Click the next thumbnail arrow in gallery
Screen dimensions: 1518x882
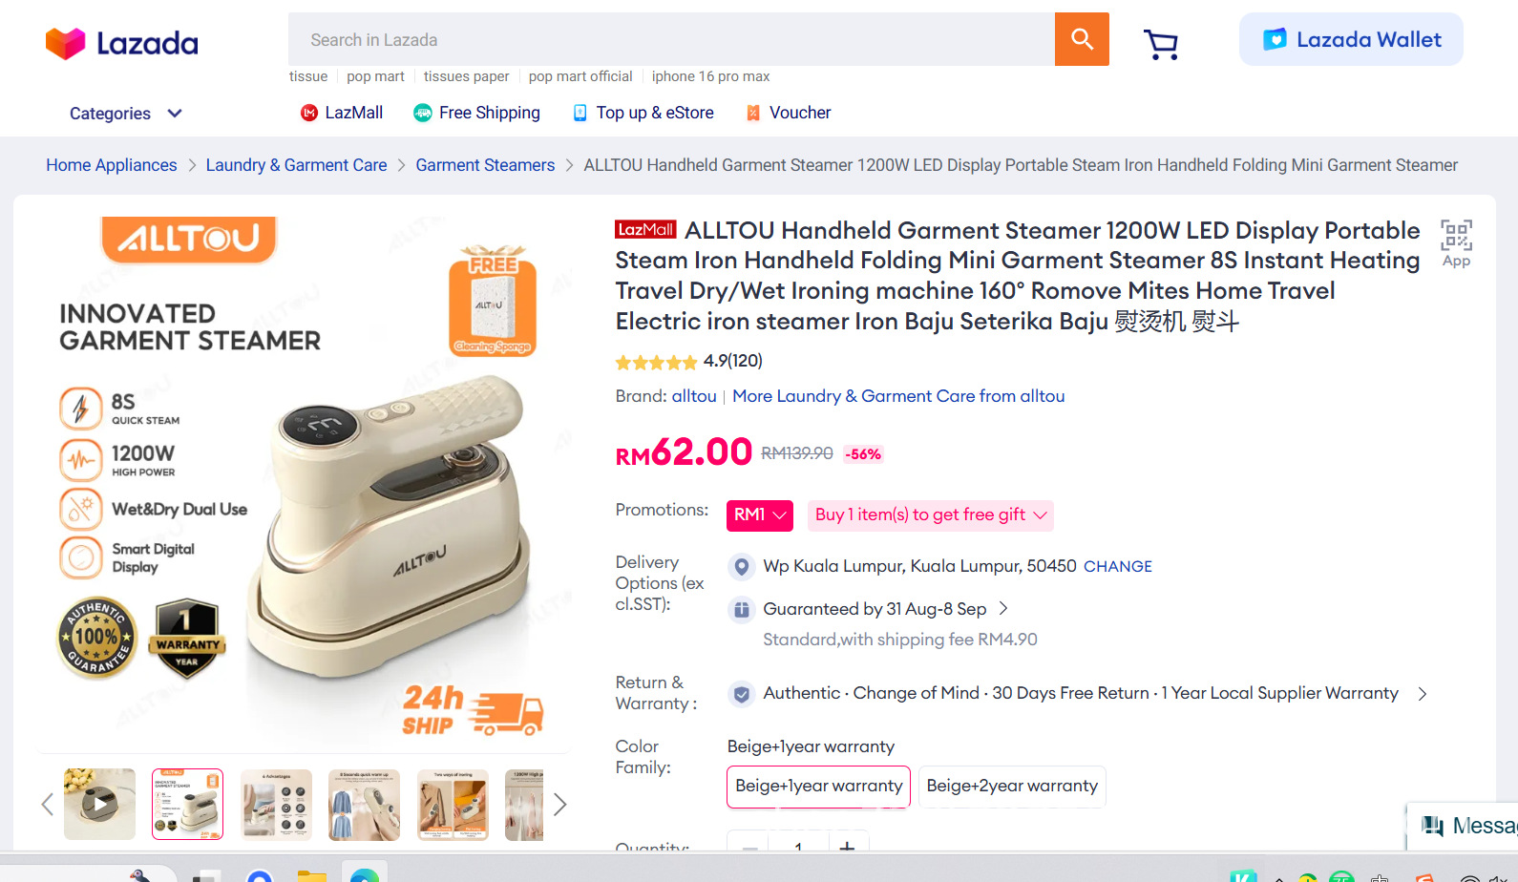pos(560,805)
